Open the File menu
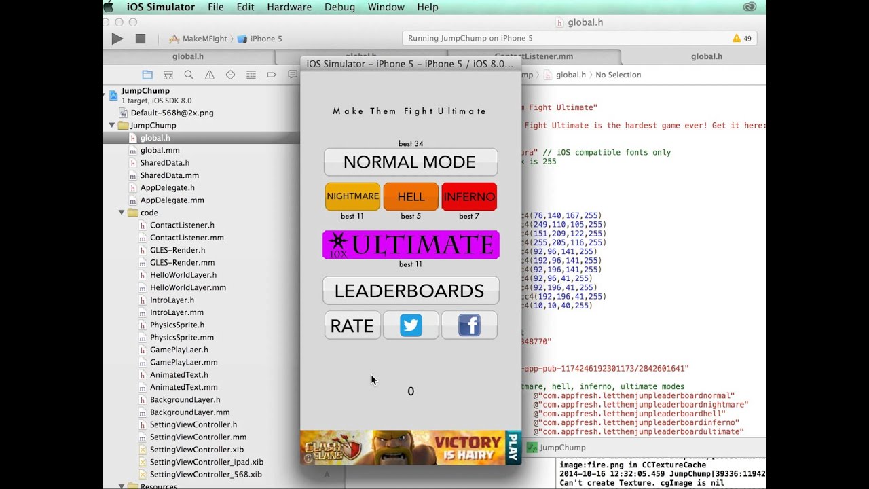869x489 pixels. [x=216, y=7]
